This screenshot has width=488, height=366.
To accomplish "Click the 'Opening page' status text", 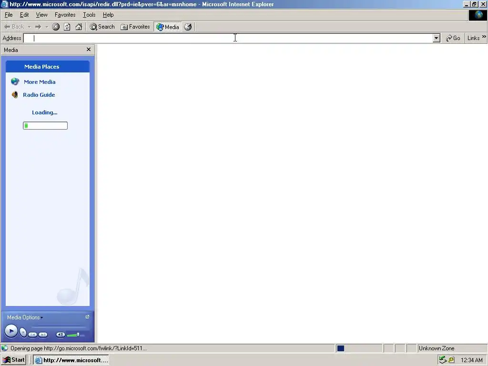I will [x=79, y=348].
